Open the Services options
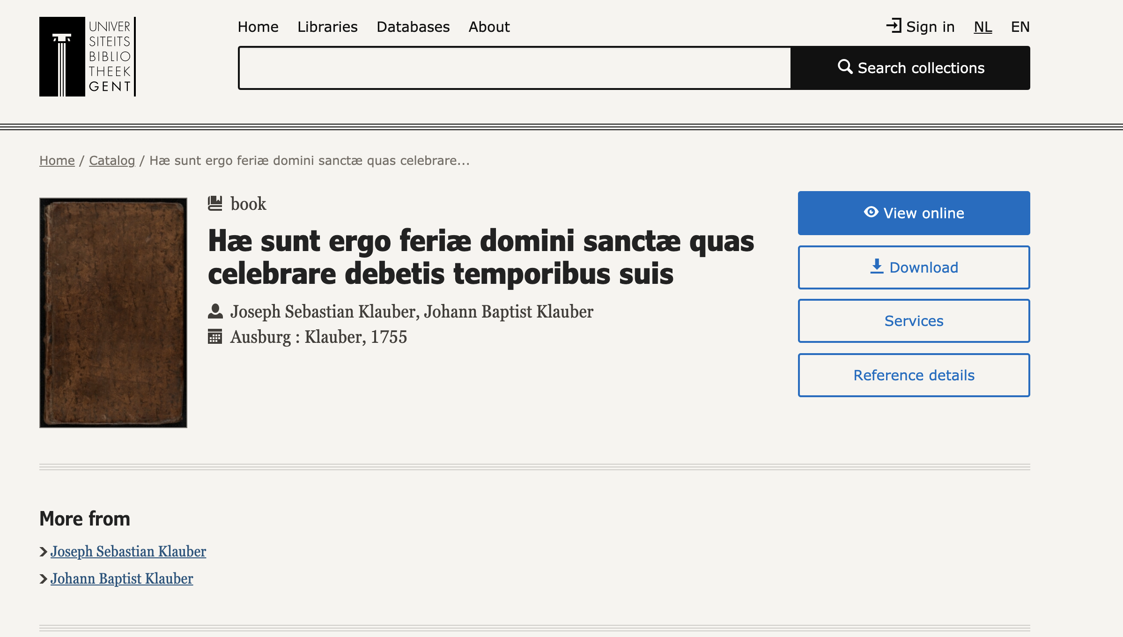Screen dimensions: 1123x637 914,321
